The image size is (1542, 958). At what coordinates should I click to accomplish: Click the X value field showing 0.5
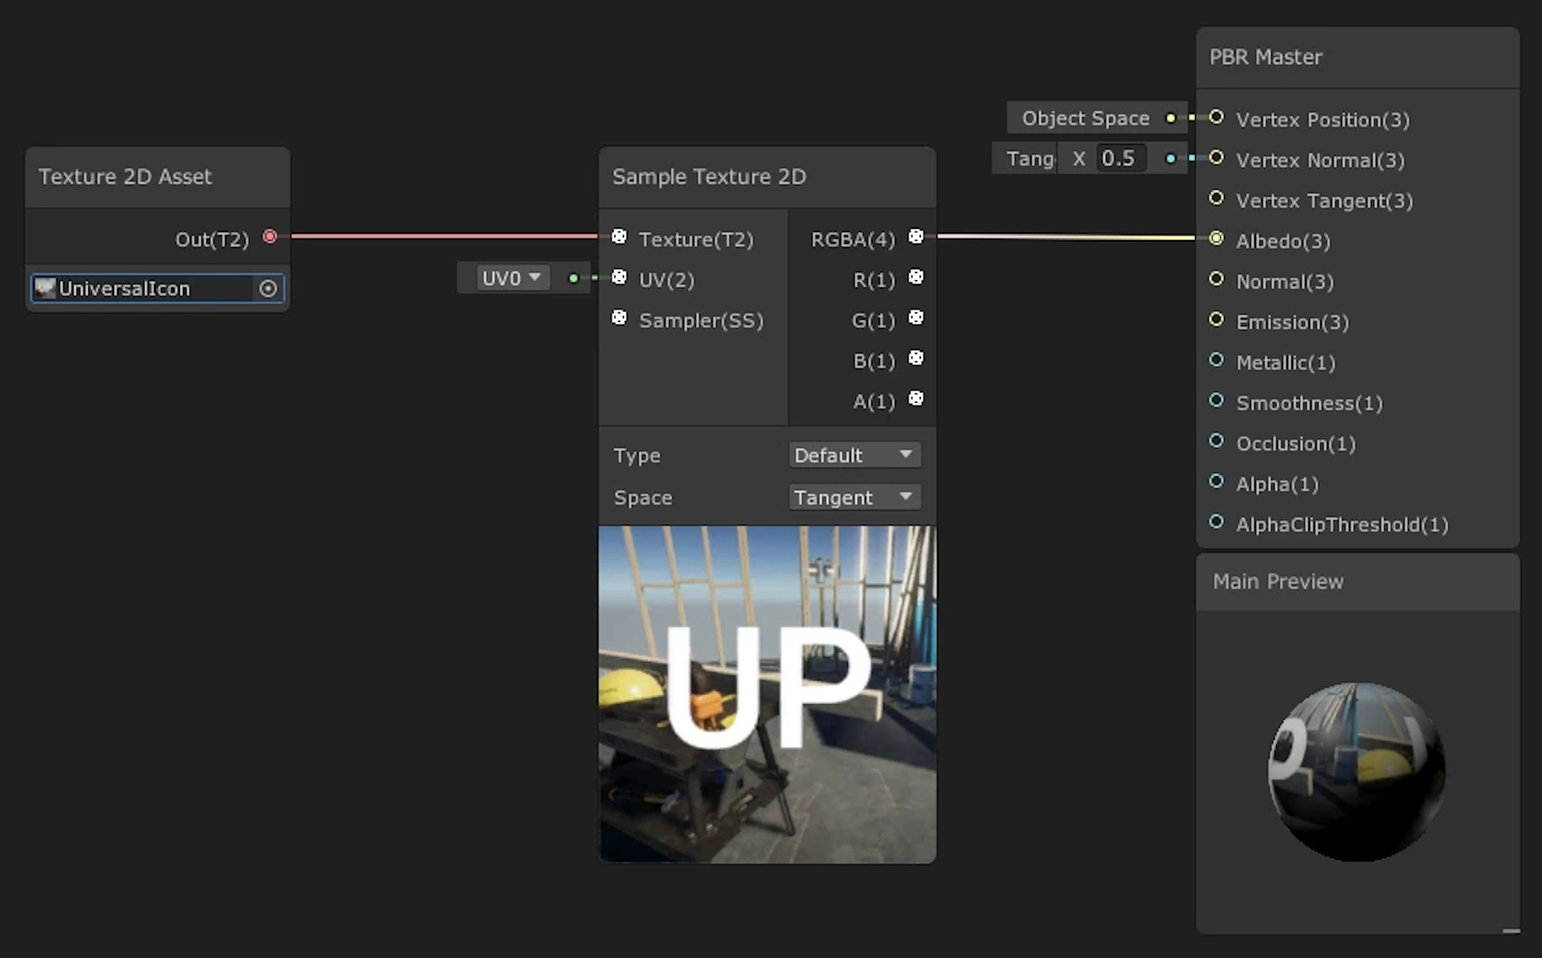1120,158
